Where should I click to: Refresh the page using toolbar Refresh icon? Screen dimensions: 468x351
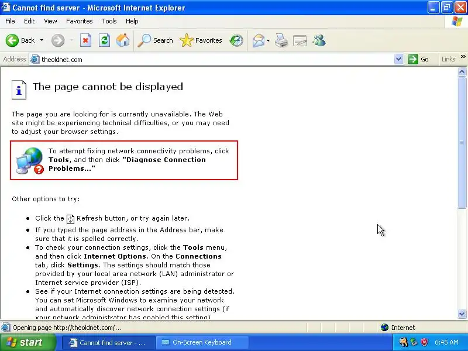(105, 40)
